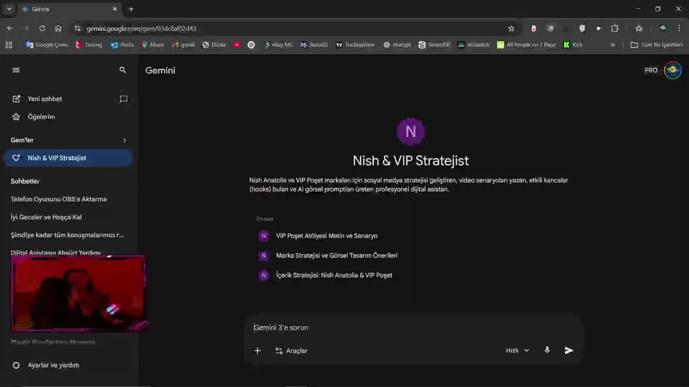Open TradingView bookmark
Image resolution: width=689 pixels, height=387 pixels.
355,45
